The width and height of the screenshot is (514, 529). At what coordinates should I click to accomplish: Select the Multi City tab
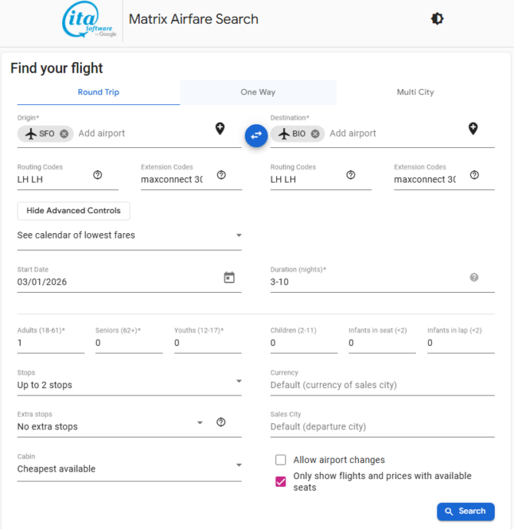(x=415, y=92)
